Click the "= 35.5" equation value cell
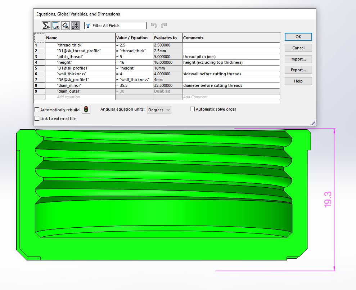The image size is (356, 290). 134,85
